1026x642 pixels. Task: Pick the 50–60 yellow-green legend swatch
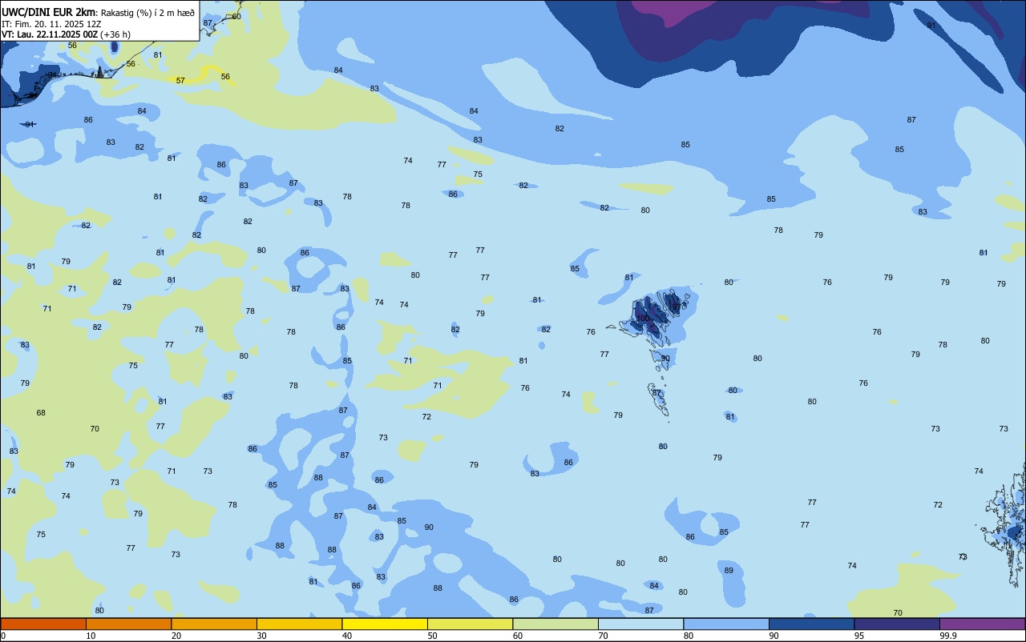coord(470,624)
